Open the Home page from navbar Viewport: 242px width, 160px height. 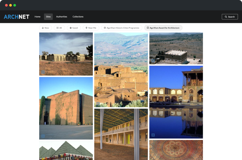(38, 17)
